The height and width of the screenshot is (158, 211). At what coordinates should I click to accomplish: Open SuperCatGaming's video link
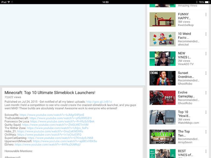click(x=60, y=138)
